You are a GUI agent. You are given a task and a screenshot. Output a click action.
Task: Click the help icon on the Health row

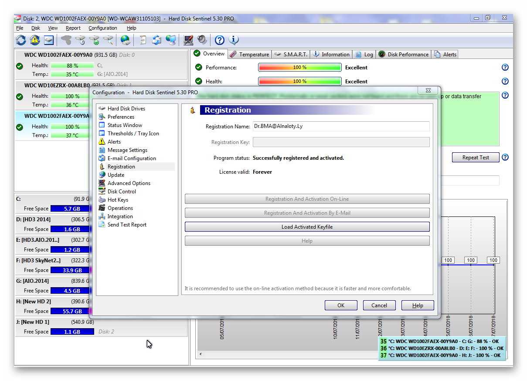coord(505,81)
